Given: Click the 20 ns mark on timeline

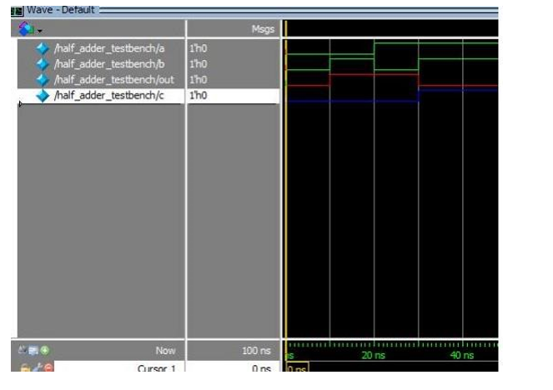Looking at the screenshot, I should [x=373, y=355].
